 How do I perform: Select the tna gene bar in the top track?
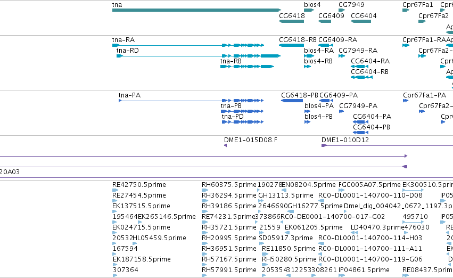[x=196, y=10]
